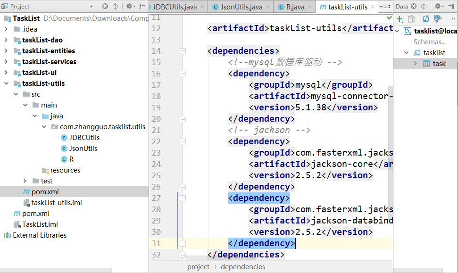
Task: Collapse all in the Project panel
Action: point(116,6)
